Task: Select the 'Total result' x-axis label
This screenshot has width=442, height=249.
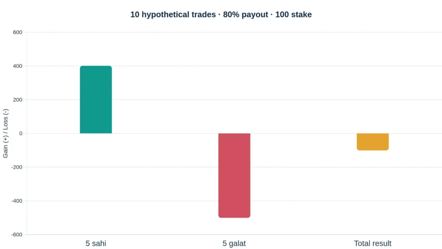Action: 373,243
